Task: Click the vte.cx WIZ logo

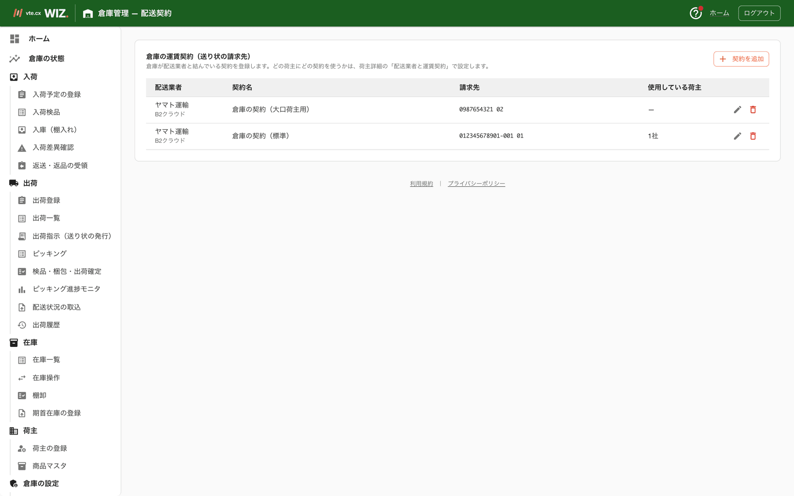Action: coord(41,13)
